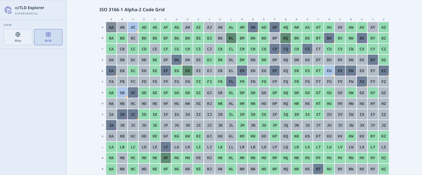Select the EA code cell
The height and width of the screenshot is (175, 422).
tap(111, 71)
